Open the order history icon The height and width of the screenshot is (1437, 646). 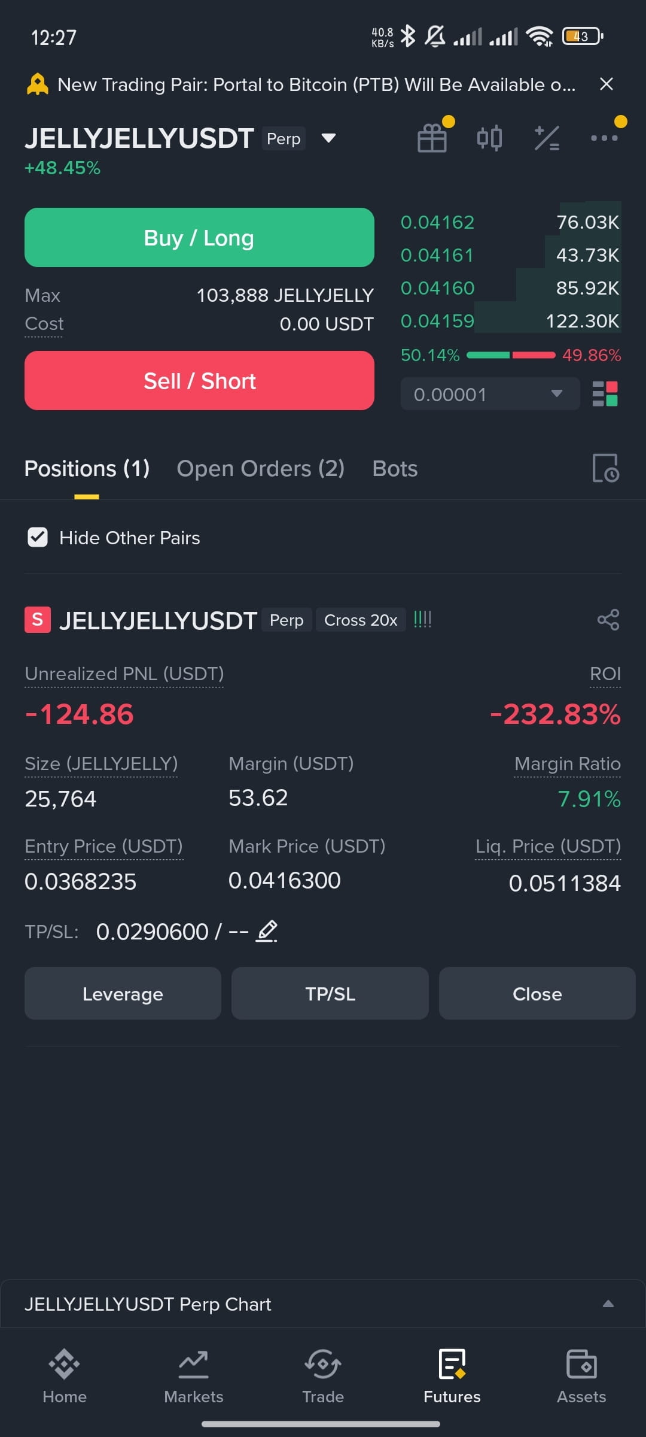point(605,468)
